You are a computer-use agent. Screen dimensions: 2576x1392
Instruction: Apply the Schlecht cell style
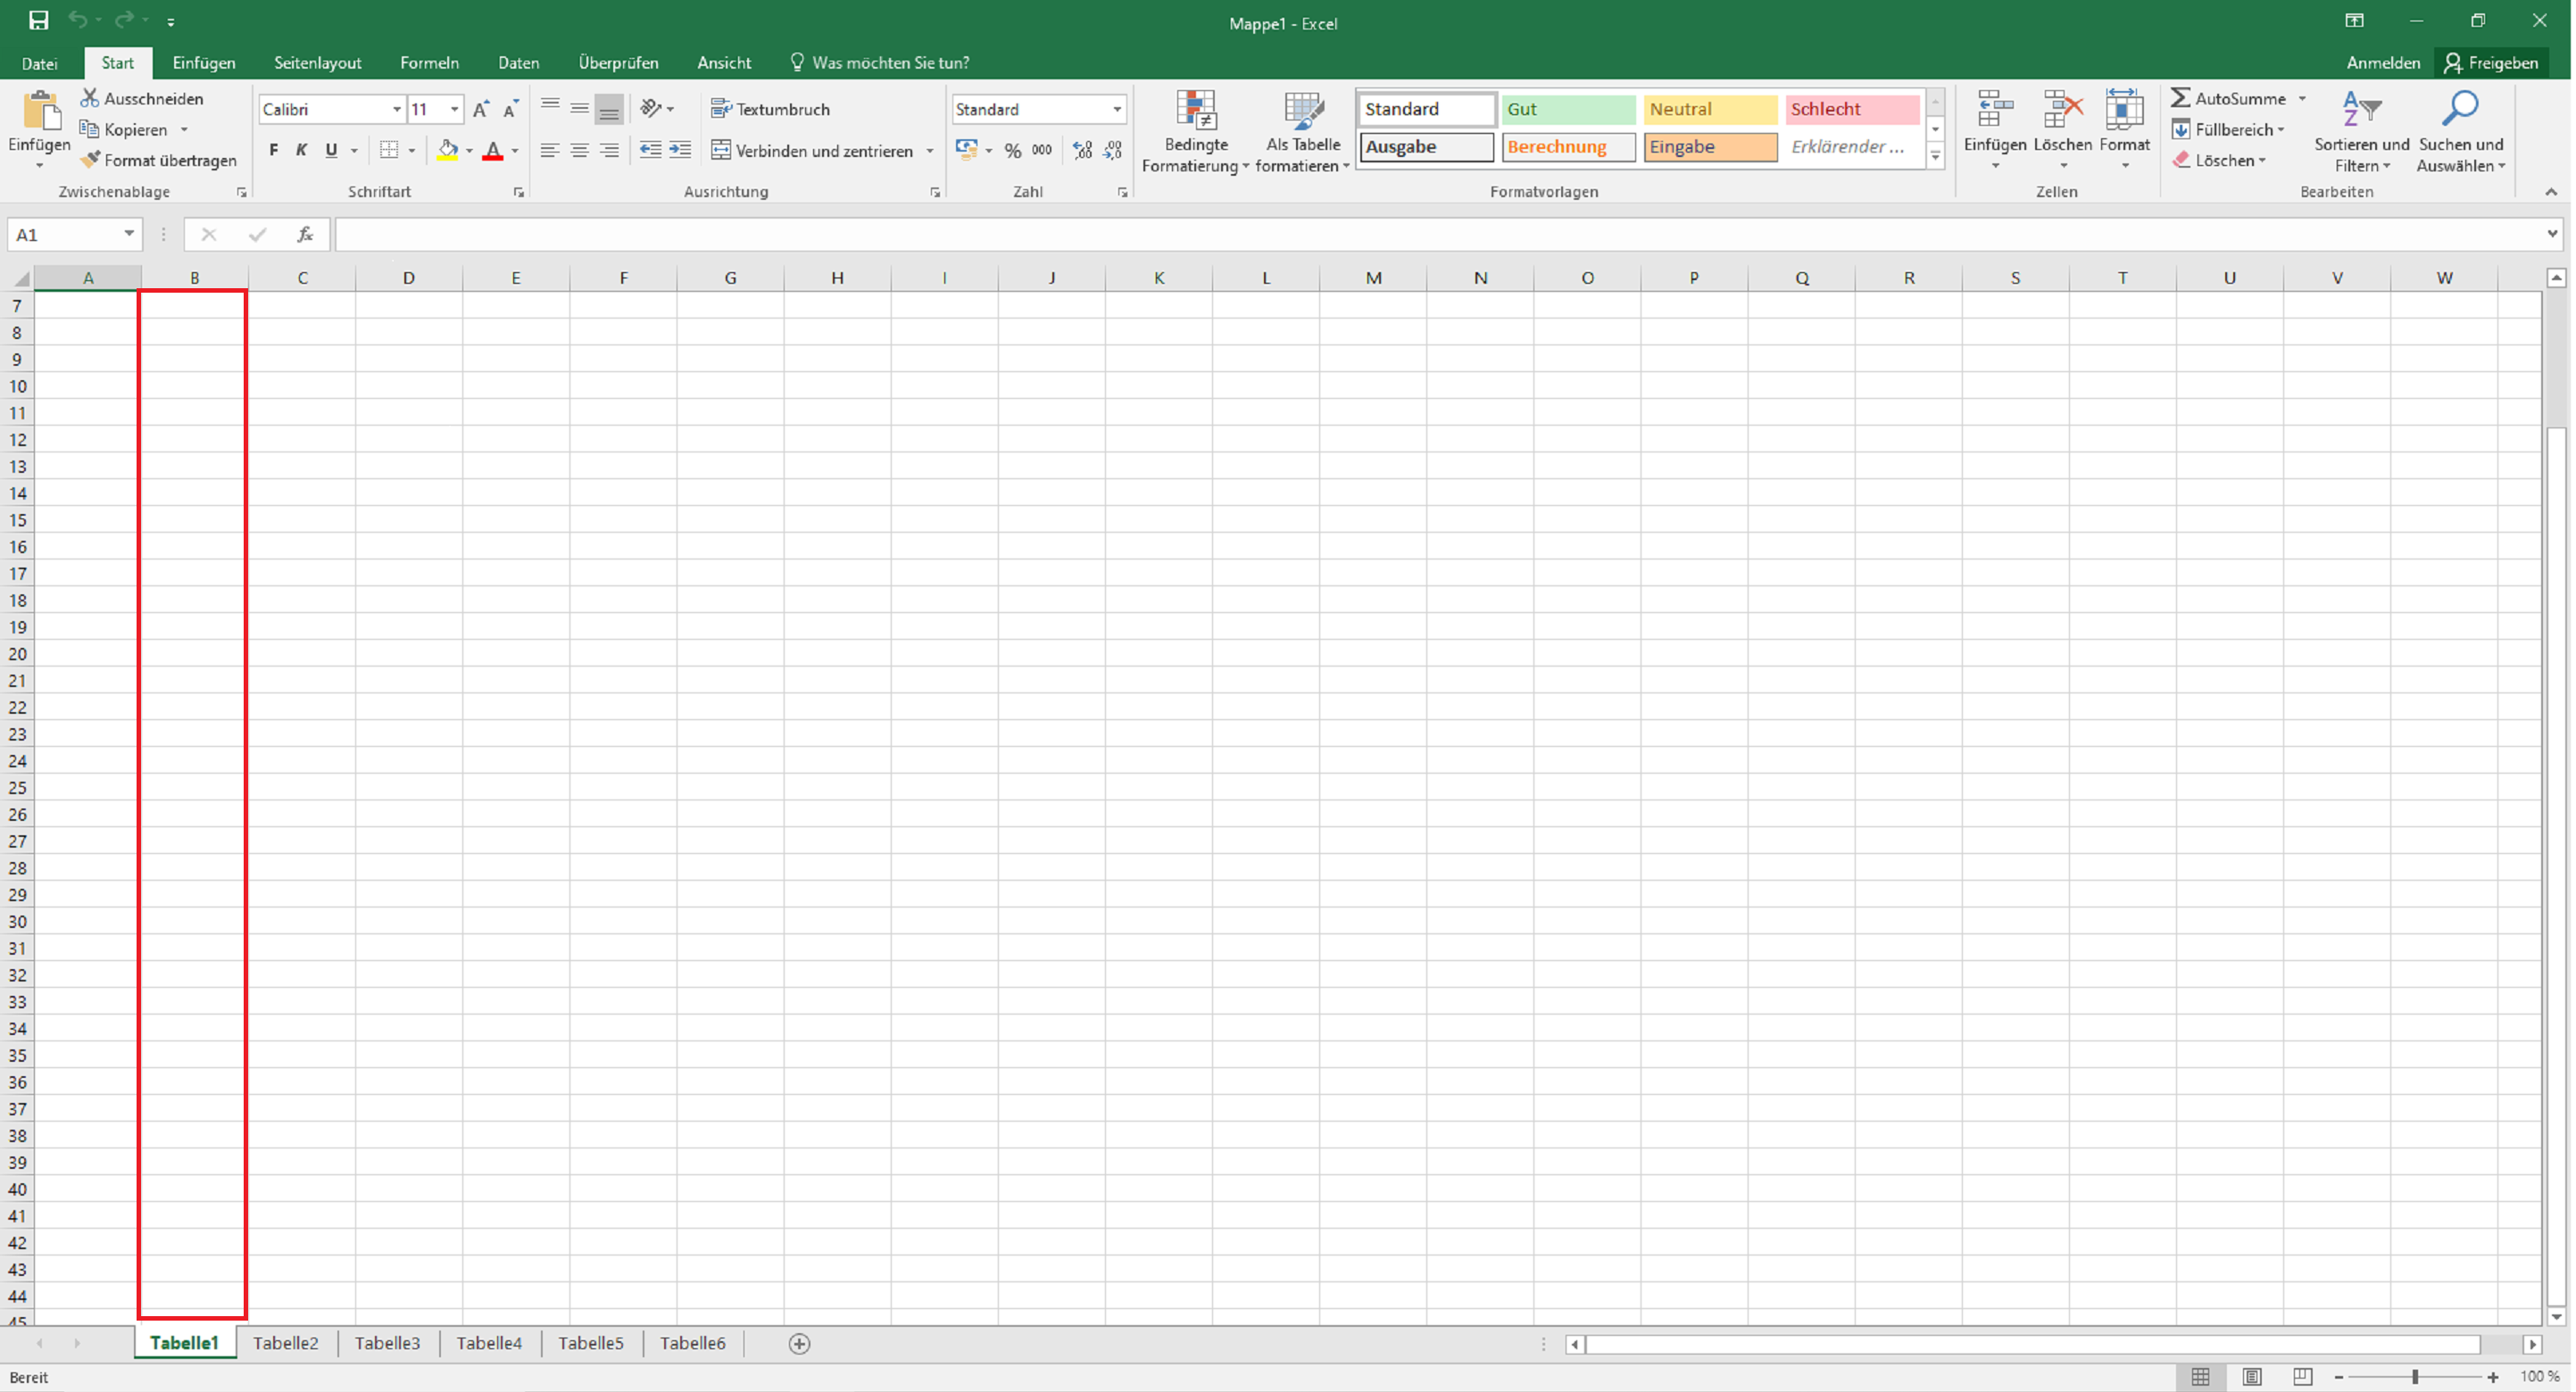(1852, 109)
